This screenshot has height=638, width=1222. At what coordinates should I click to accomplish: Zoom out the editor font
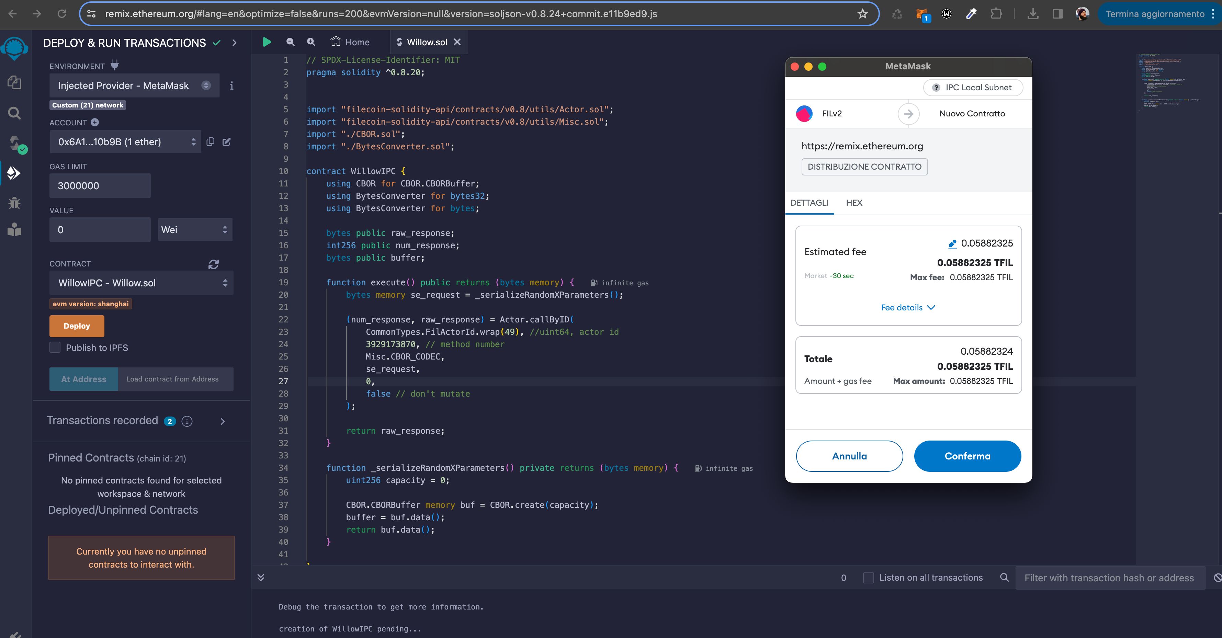point(290,42)
